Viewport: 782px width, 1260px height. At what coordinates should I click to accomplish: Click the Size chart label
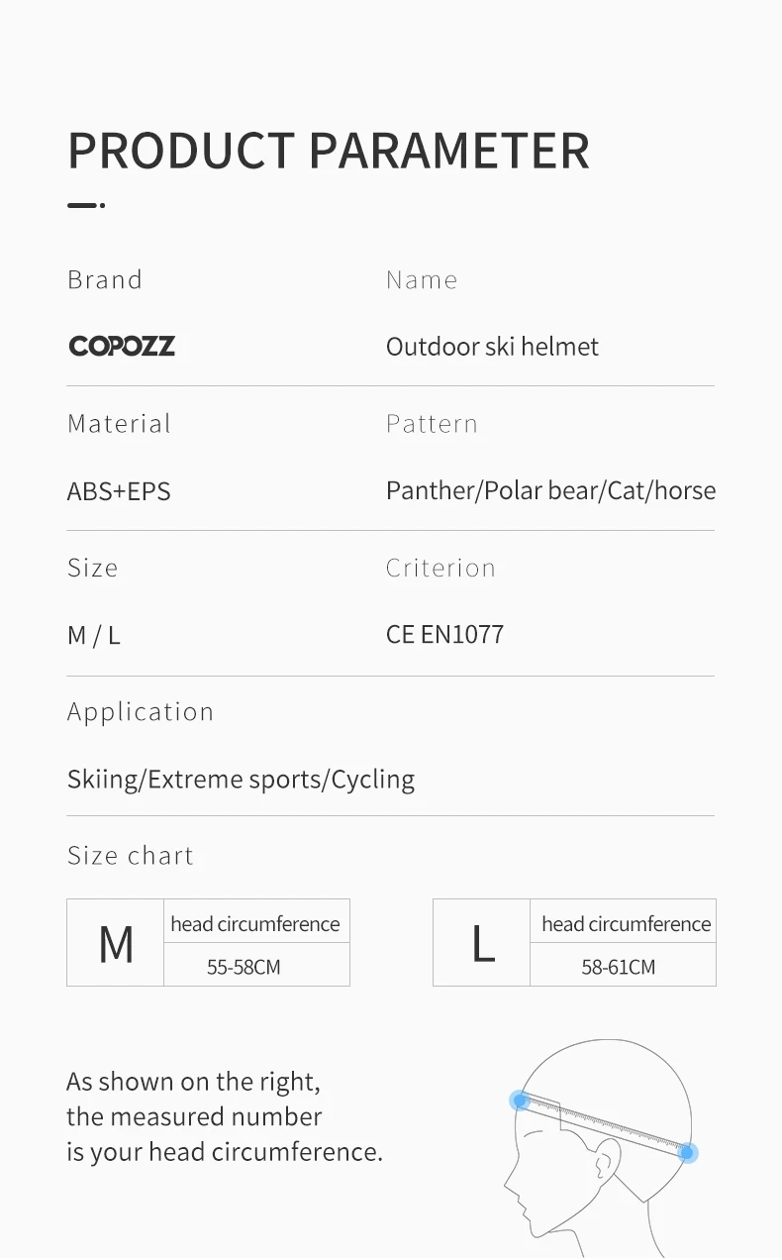pyautogui.click(x=131, y=856)
